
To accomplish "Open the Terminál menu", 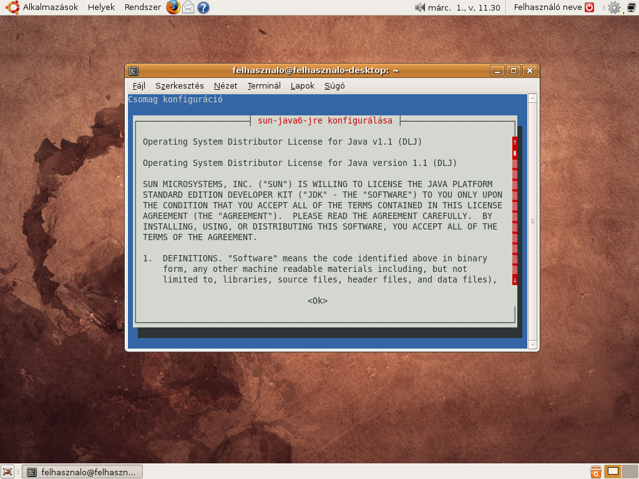I will 264,86.
